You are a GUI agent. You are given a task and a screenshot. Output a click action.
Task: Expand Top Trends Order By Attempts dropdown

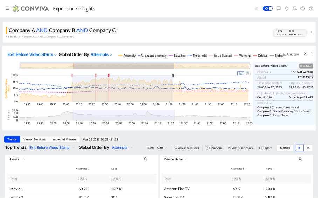[x=122, y=148]
